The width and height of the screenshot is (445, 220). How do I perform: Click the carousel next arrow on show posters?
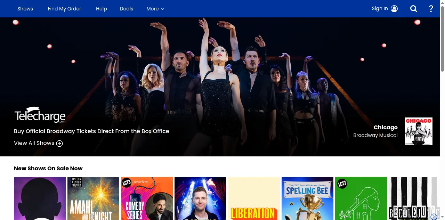434,217
